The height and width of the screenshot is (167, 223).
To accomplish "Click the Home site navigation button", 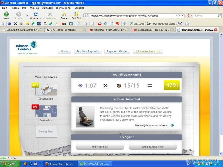I will [64, 51].
